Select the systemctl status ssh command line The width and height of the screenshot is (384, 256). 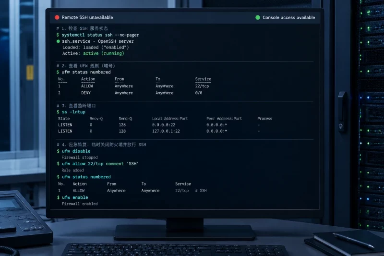(98, 35)
